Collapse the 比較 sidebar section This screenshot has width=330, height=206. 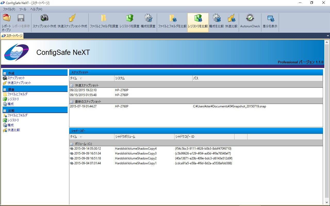[5, 111]
